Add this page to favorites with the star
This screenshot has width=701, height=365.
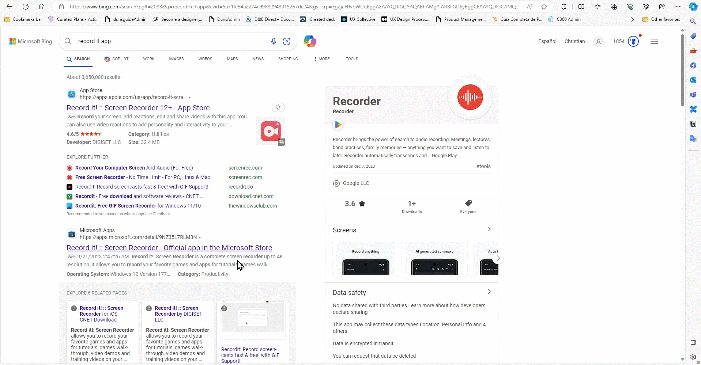tap(544, 7)
